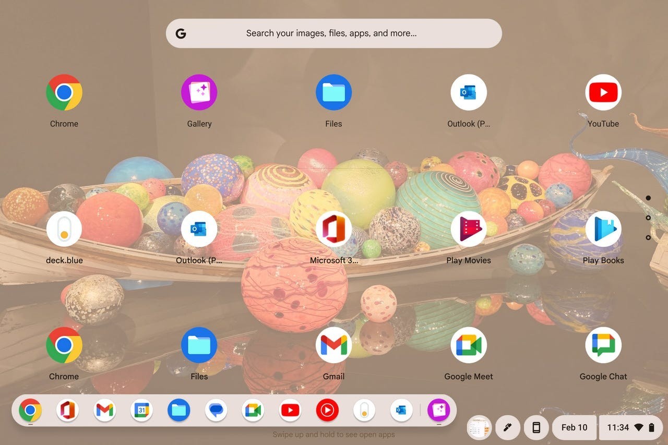Open Google Calendar from the shelf
This screenshot has width=668, height=445.
pyautogui.click(x=141, y=411)
